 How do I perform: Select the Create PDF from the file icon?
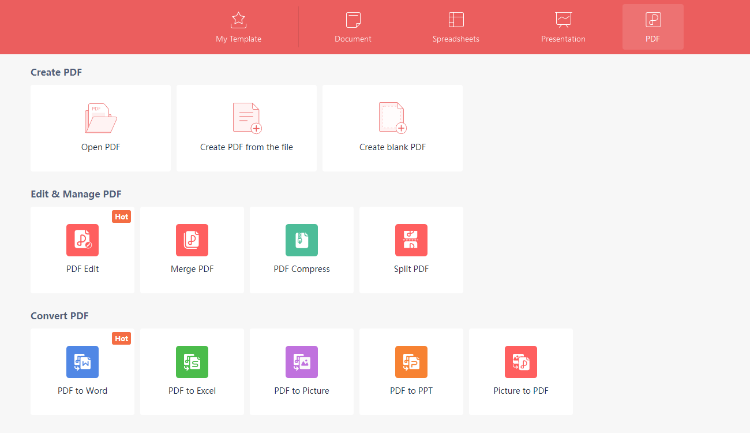click(x=246, y=118)
